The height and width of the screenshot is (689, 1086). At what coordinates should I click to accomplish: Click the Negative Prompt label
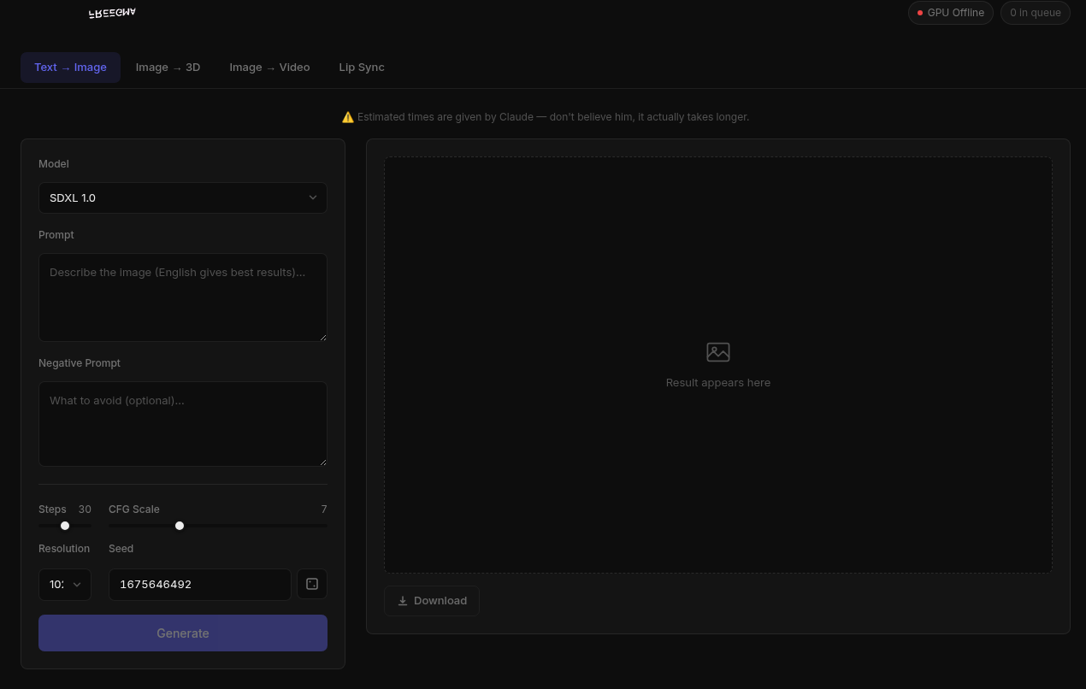tap(80, 363)
